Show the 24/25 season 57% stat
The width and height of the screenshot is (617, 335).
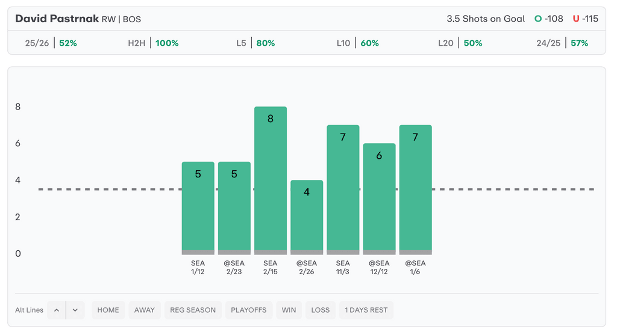click(562, 43)
